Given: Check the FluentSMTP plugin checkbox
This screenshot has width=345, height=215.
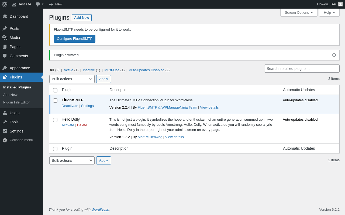Looking at the screenshot, I should click(x=55, y=101).
